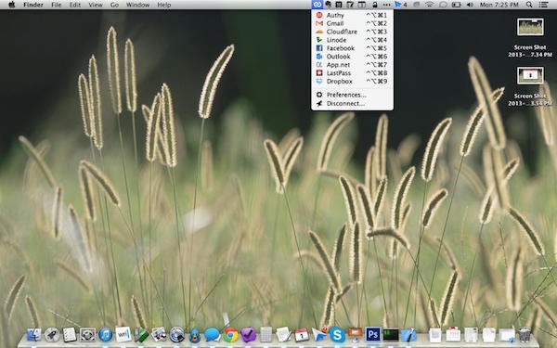This screenshot has width=557, height=348.
Task: Collapse the Authy menu bar dropdown icon
Action: click(x=317, y=5)
